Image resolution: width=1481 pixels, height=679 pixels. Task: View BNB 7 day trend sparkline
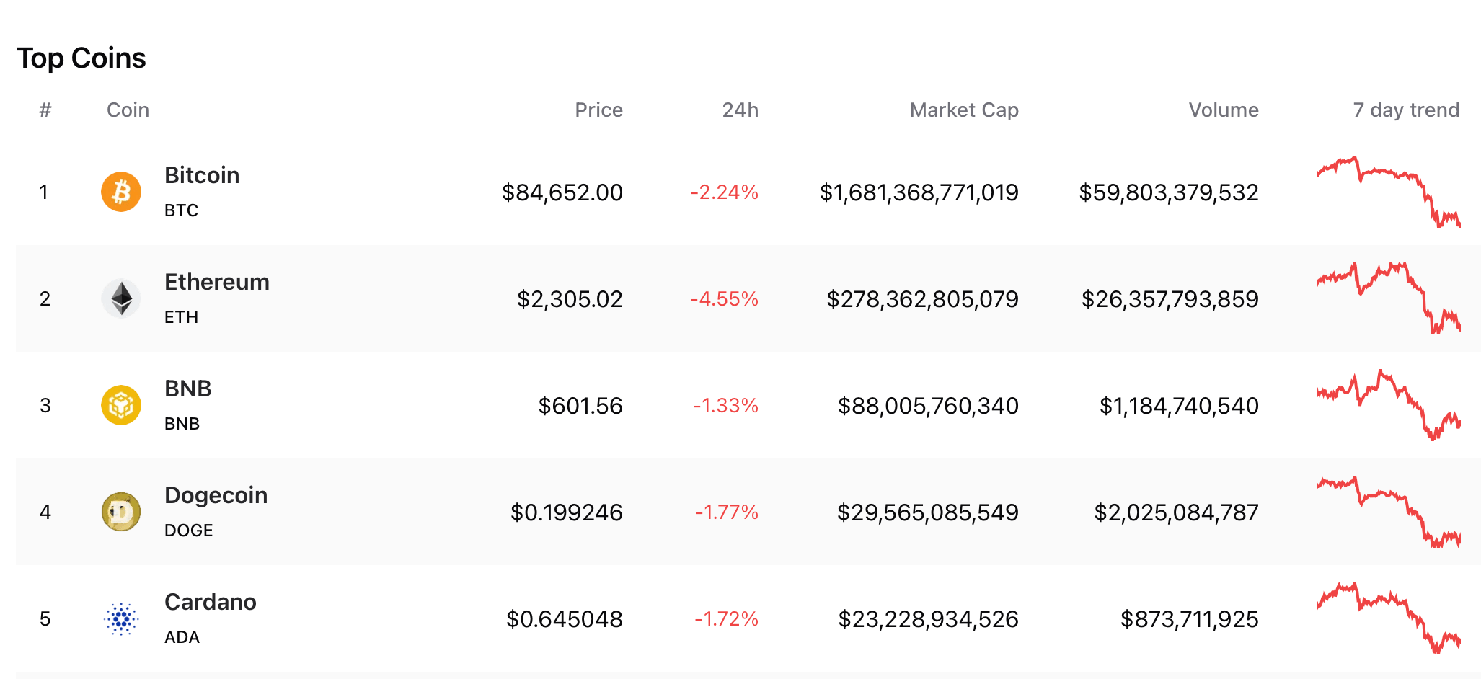pyautogui.click(x=1388, y=405)
